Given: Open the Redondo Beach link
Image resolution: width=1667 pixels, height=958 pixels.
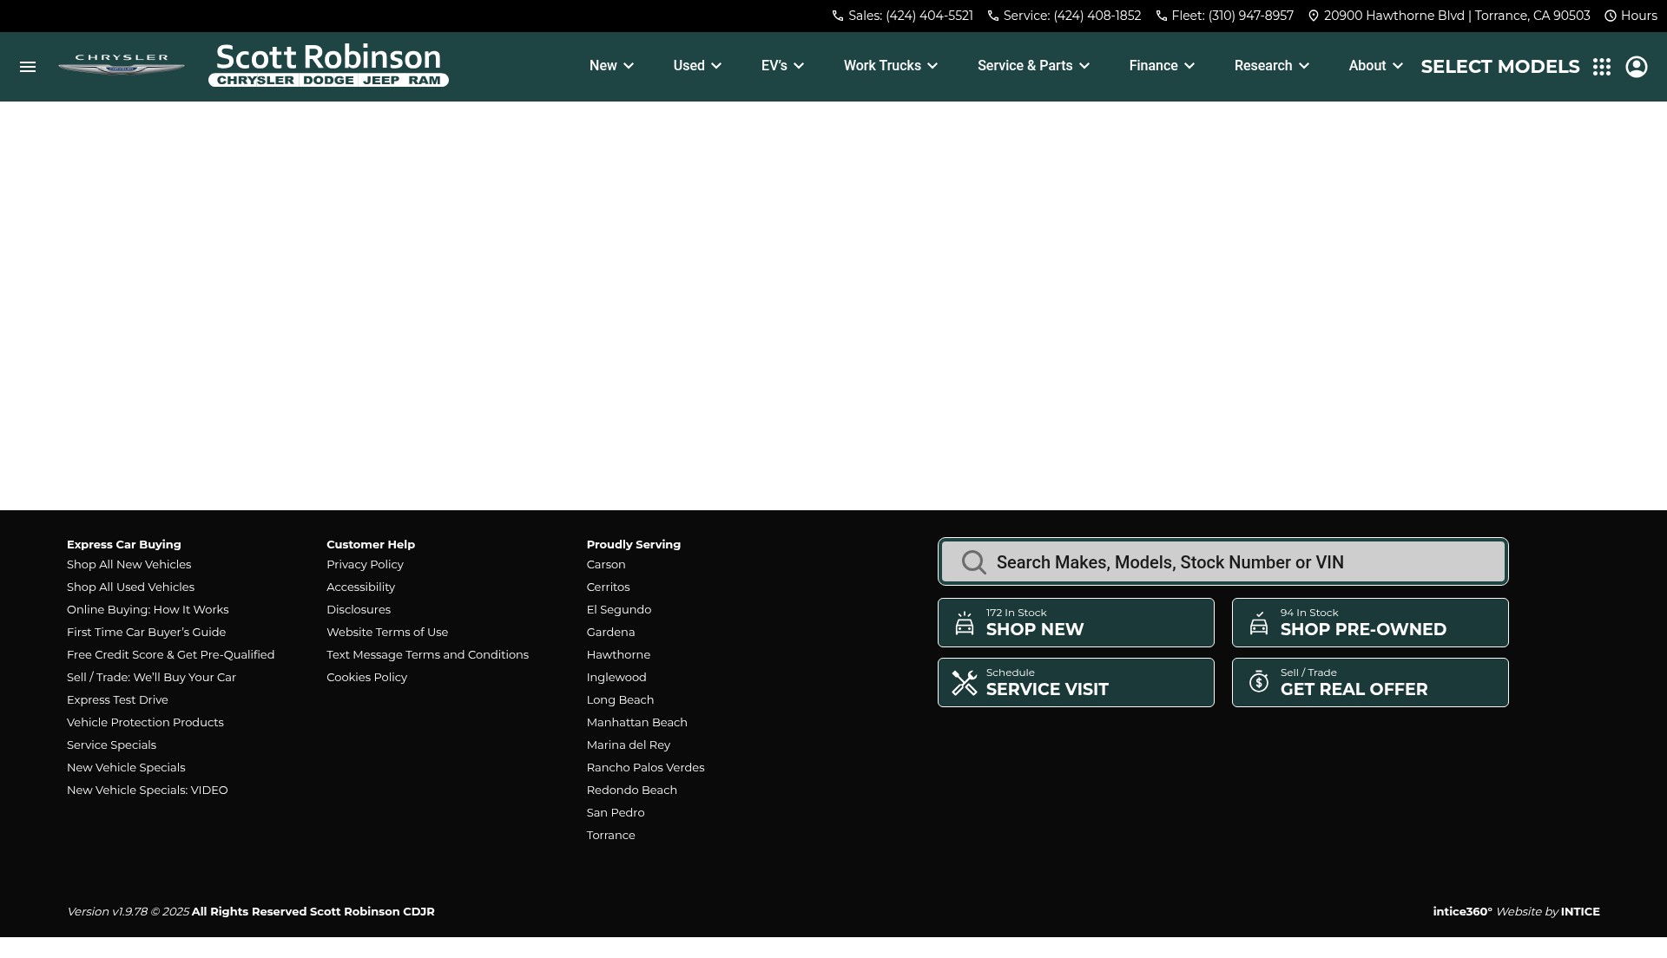Looking at the screenshot, I should coord(631,791).
